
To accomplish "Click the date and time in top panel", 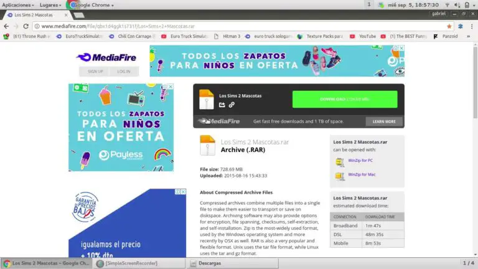I will pyautogui.click(x=413, y=5).
